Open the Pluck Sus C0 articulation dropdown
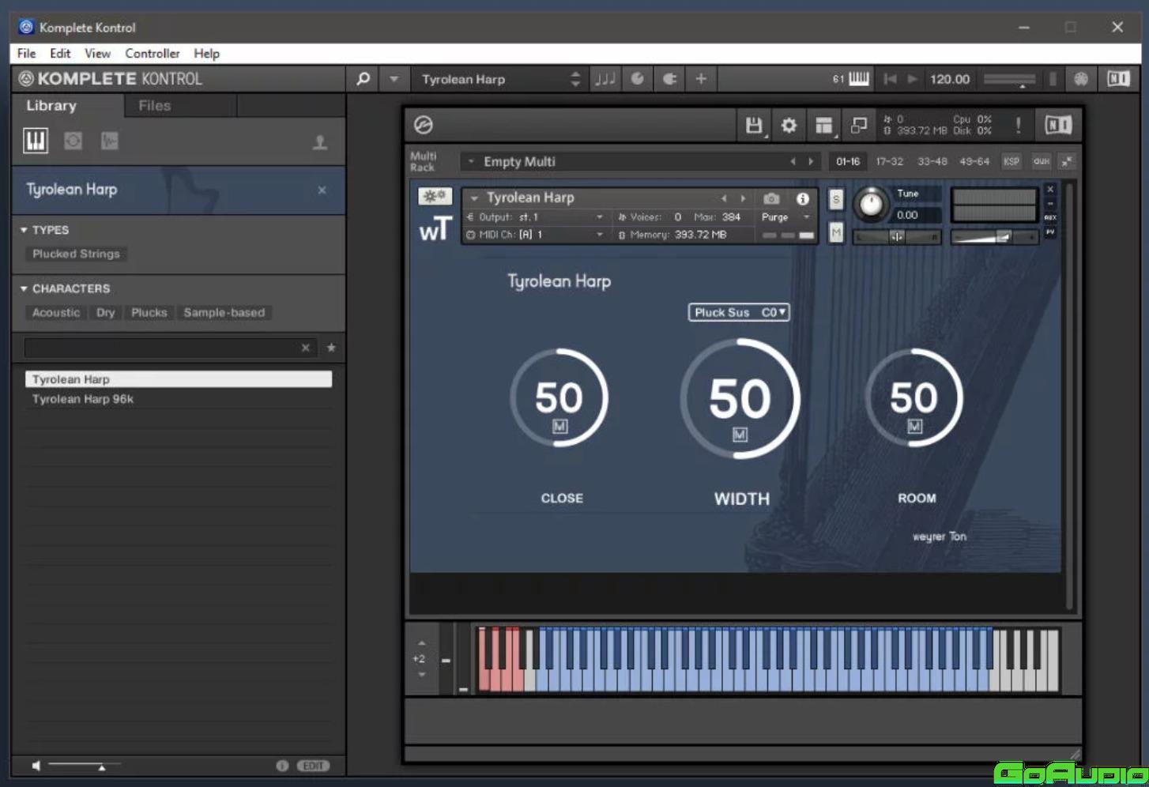Viewport: 1149px width, 787px height. (x=739, y=312)
